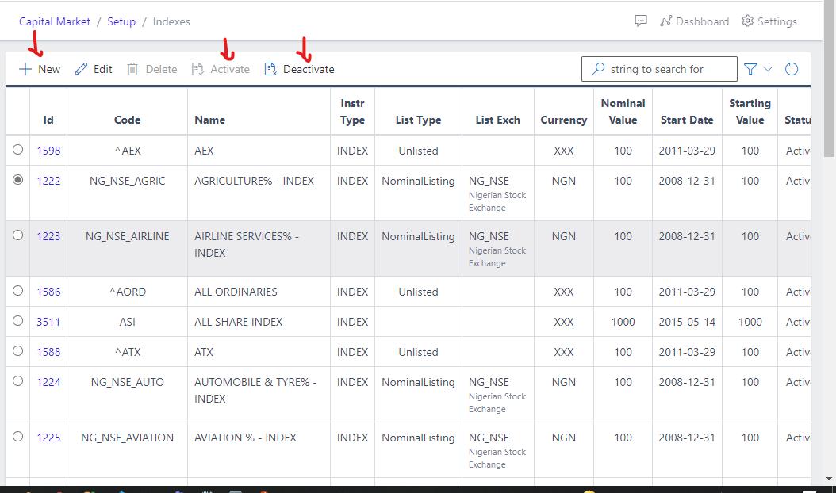This screenshot has height=493, width=836.
Task: Select the radio button for index 1598
Action: 17,150
